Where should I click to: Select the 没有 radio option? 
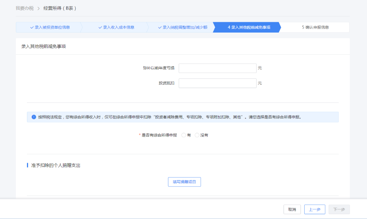point(197,135)
